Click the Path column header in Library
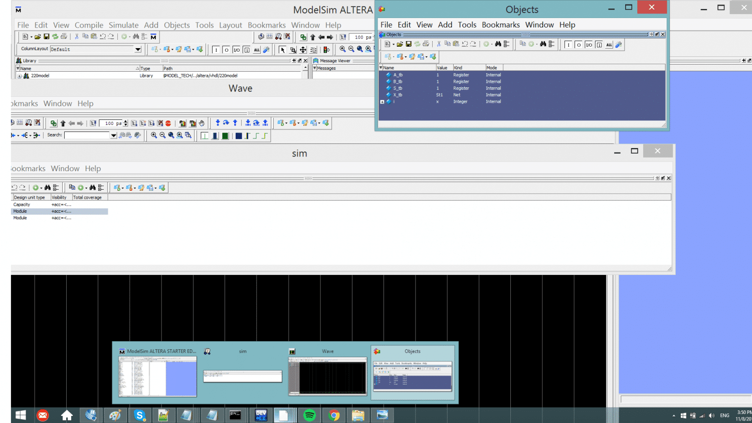This screenshot has width=752, height=423. click(x=232, y=68)
